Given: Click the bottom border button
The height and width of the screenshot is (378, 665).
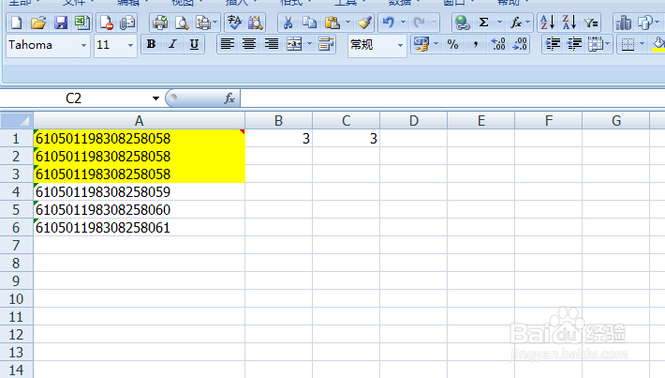Looking at the screenshot, I should 628,44.
